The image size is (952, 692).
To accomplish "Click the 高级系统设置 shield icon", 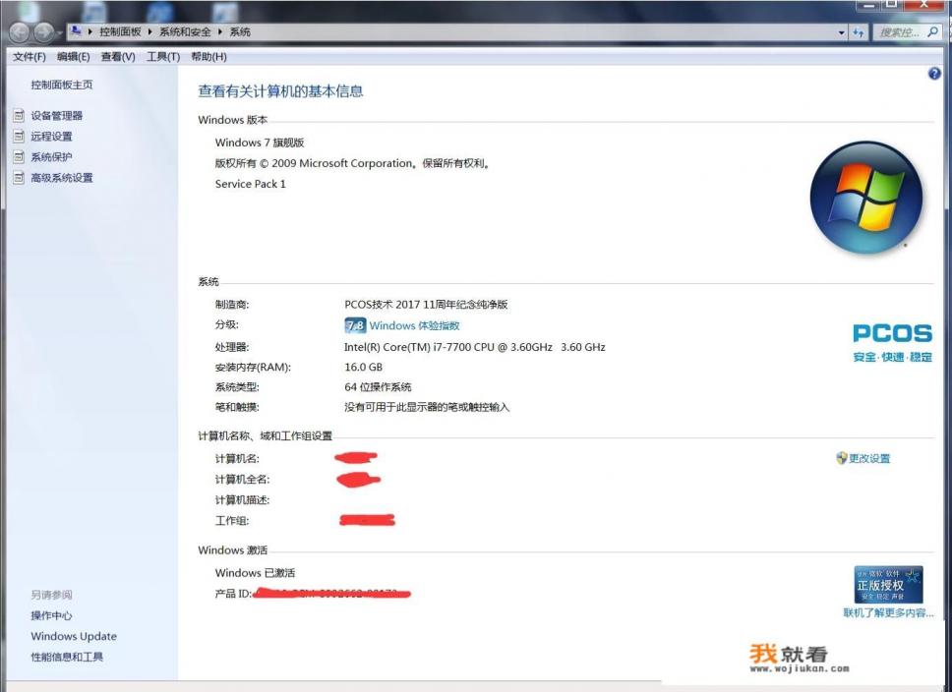I will [x=19, y=177].
